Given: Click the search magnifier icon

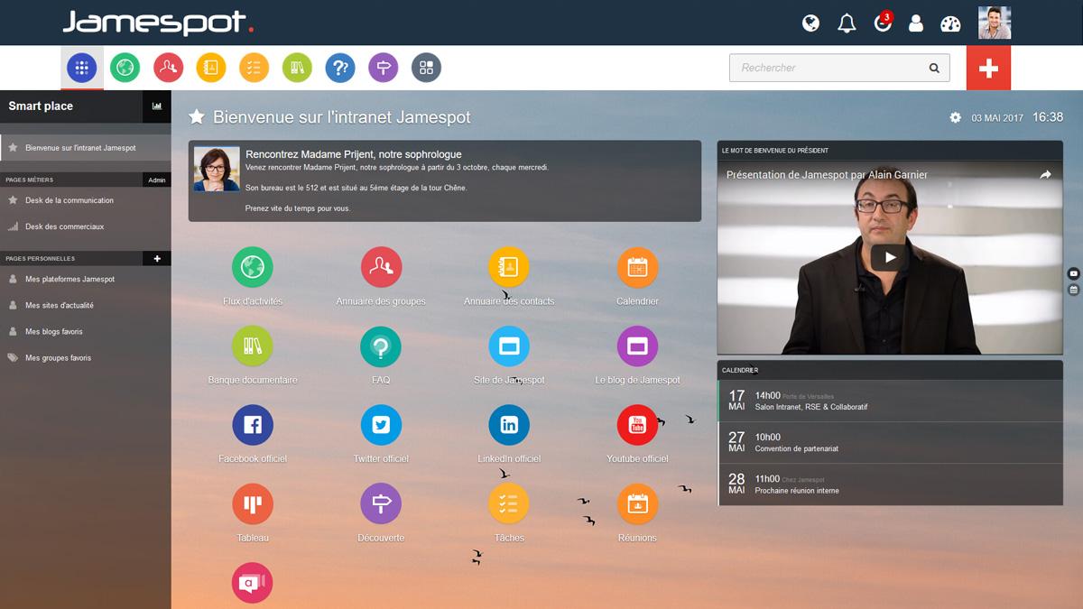Looking at the screenshot, I should 934,68.
